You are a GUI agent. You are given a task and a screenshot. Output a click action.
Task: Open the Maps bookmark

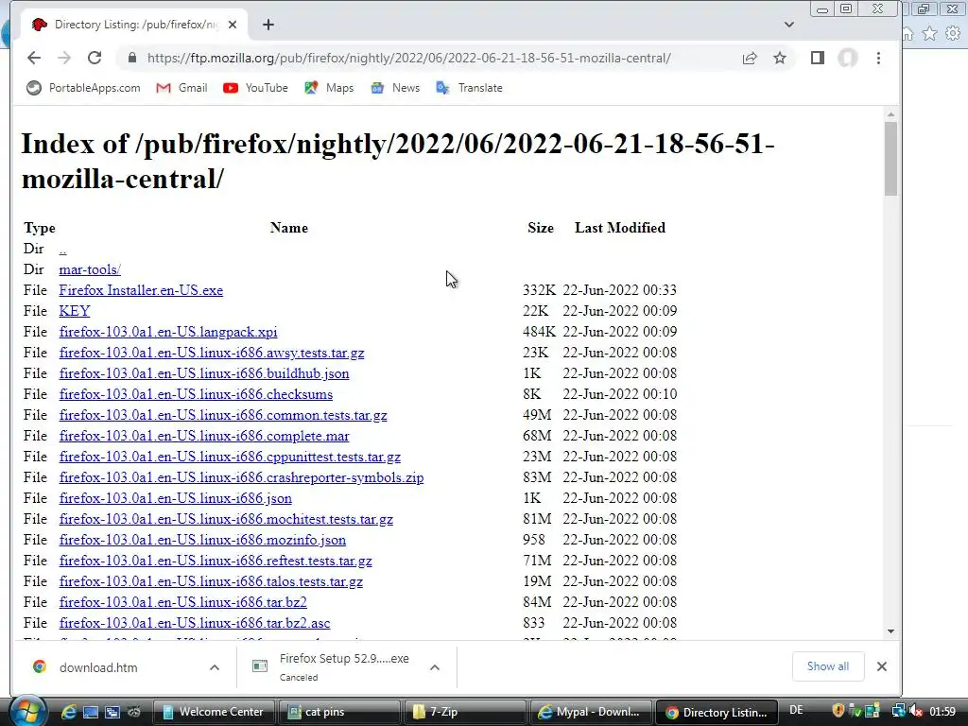329,88
